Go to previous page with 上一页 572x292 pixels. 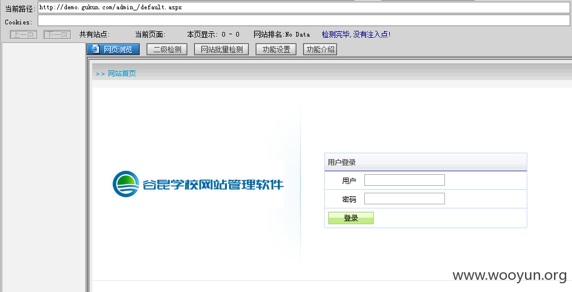(24, 35)
